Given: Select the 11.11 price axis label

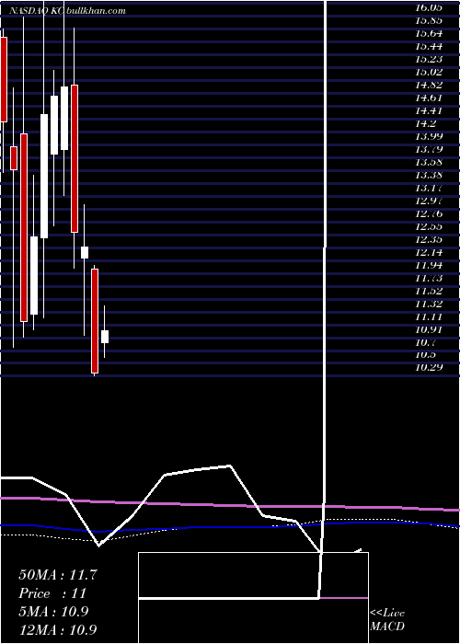Looking at the screenshot, I should point(429,317).
